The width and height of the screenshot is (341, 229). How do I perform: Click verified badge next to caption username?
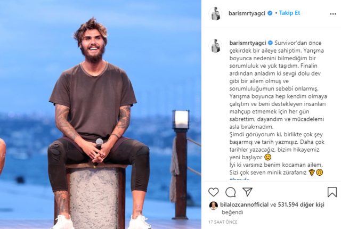point(270,43)
